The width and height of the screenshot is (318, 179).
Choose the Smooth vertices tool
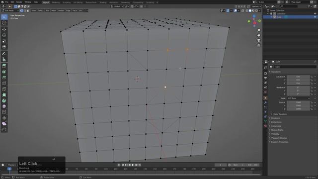tap(4, 106)
